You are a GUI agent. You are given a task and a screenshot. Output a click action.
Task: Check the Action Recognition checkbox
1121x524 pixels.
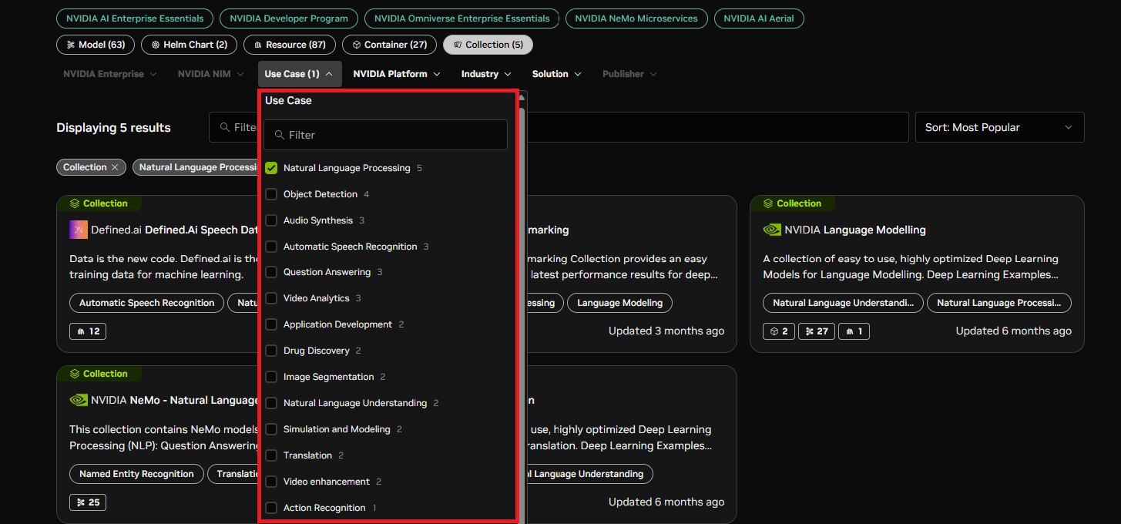pyautogui.click(x=271, y=508)
